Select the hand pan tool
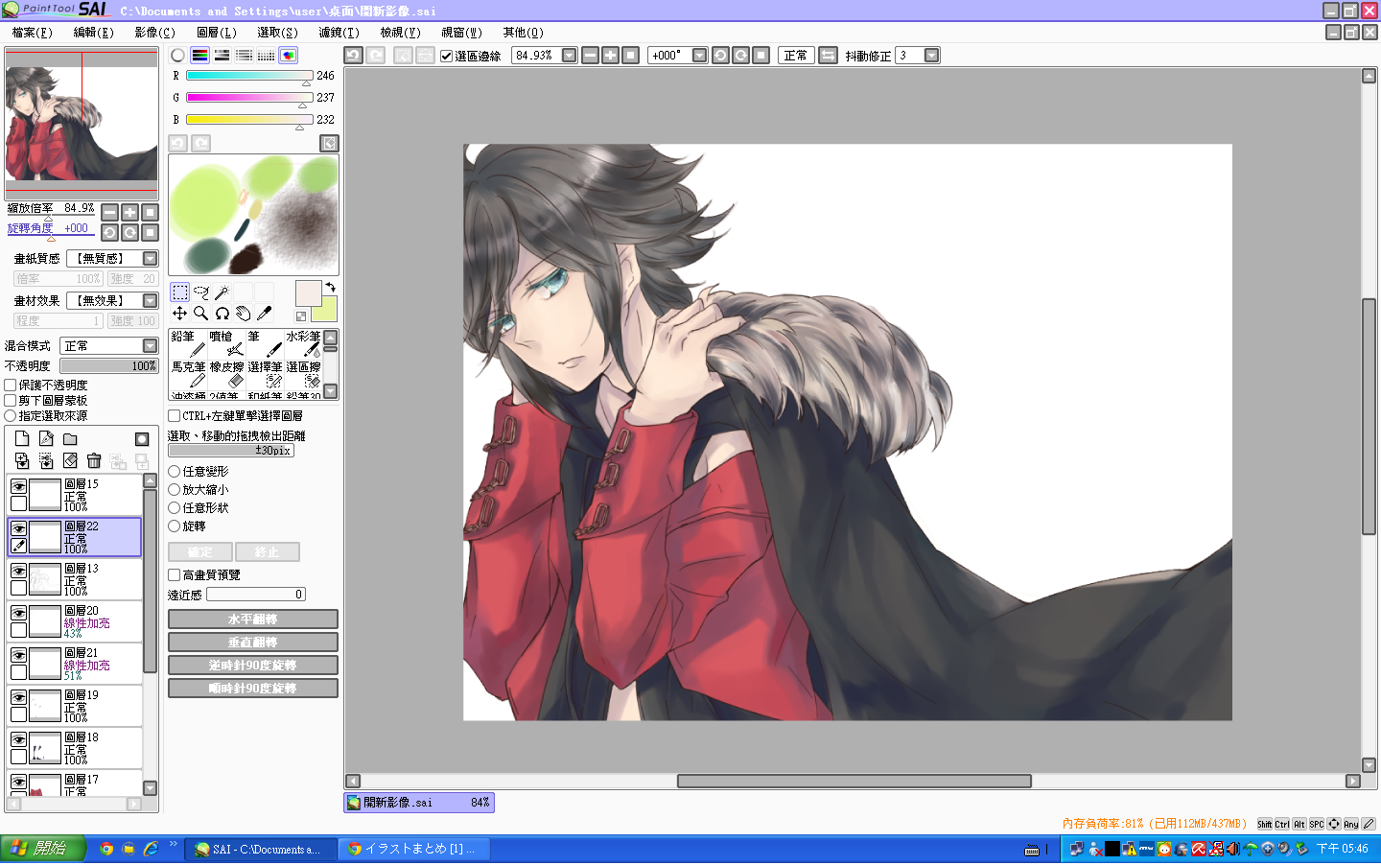The image size is (1381, 865). [x=243, y=313]
